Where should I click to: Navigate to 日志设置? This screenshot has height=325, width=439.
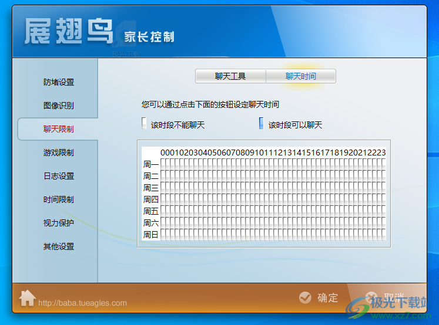pyautogui.click(x=58, y=176)
